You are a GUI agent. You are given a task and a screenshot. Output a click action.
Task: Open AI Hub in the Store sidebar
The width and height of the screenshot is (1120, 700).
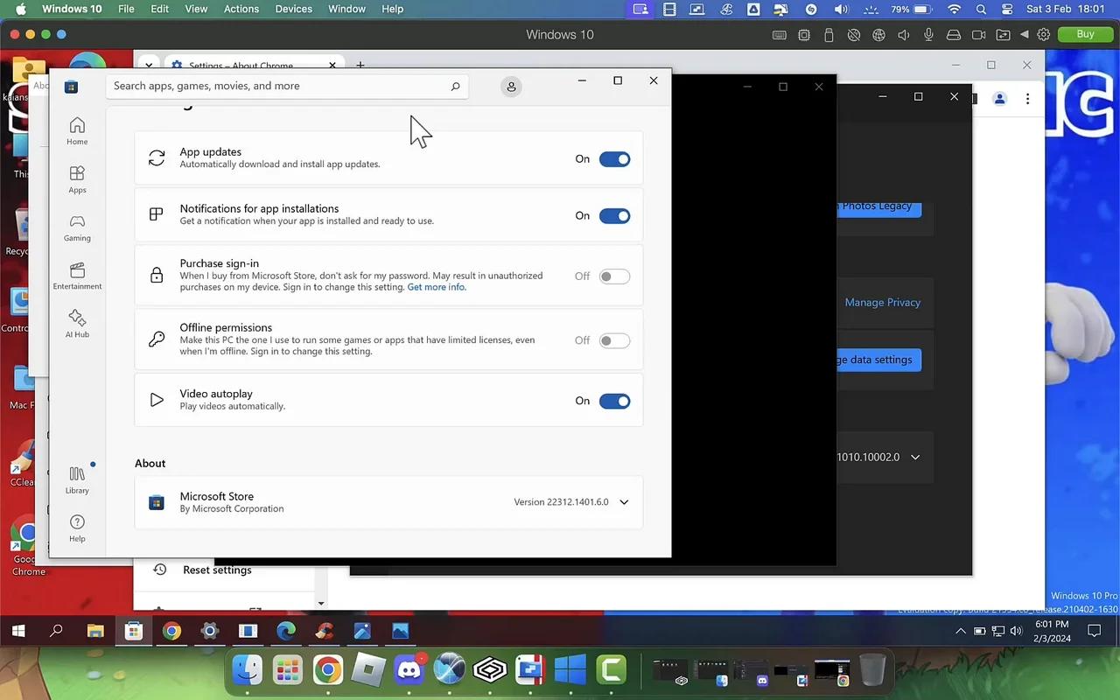coord(77,324)
